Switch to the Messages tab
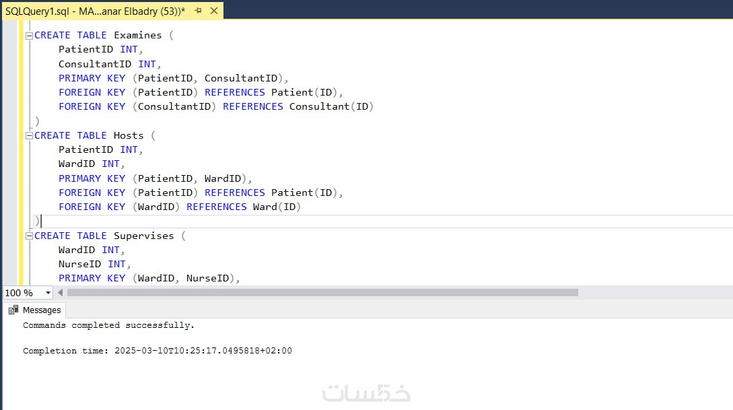The width and height of the screenshot is (733, 410). [x=36, y=310]
